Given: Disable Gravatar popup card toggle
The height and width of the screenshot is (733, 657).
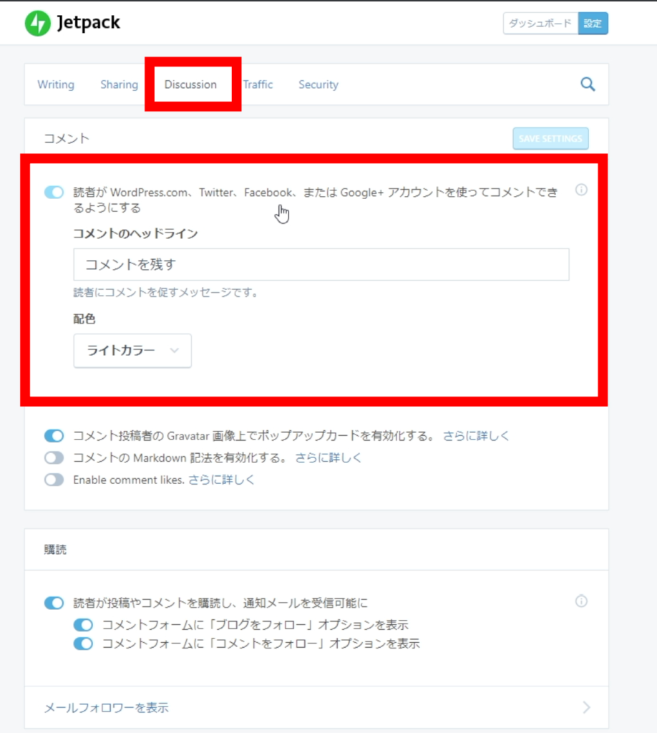Looking at the screenshot, I should [x=54, y=436].
